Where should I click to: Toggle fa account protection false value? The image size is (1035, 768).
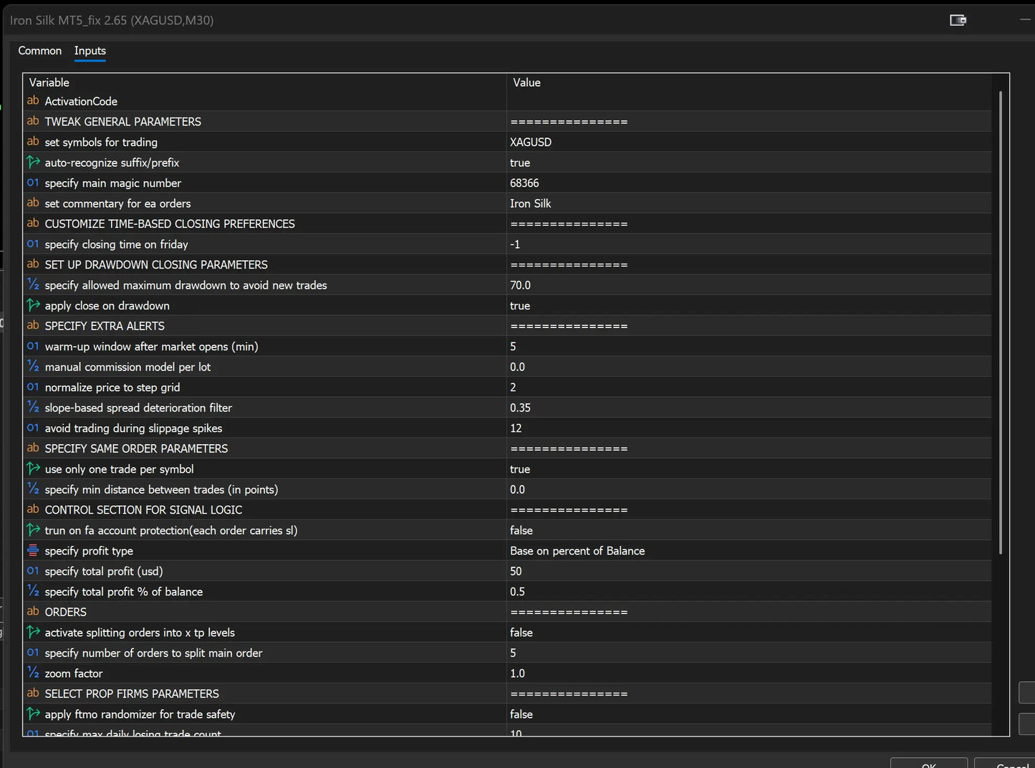click(749, 530)
